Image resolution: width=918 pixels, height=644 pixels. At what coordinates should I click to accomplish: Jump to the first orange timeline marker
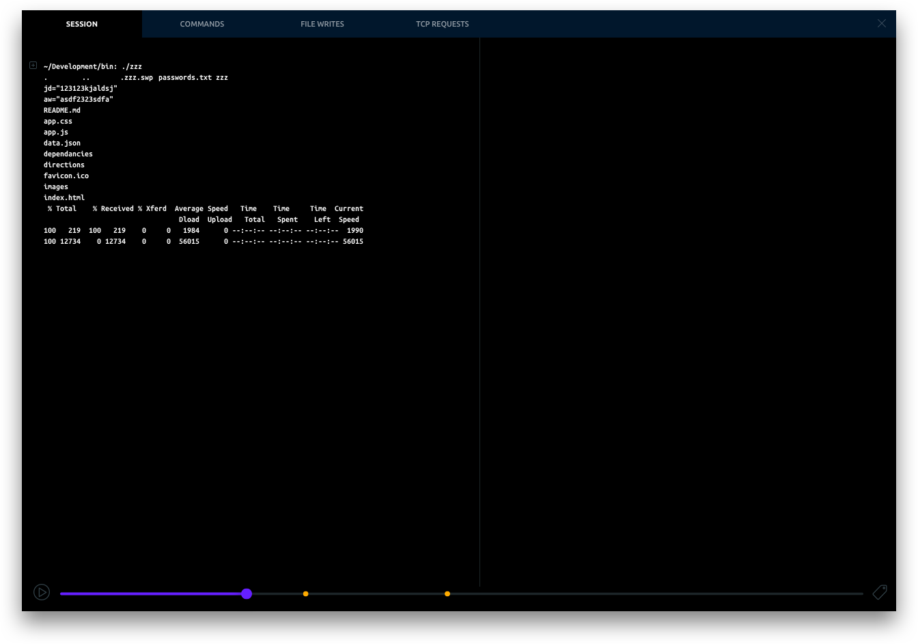pos(305,593)
